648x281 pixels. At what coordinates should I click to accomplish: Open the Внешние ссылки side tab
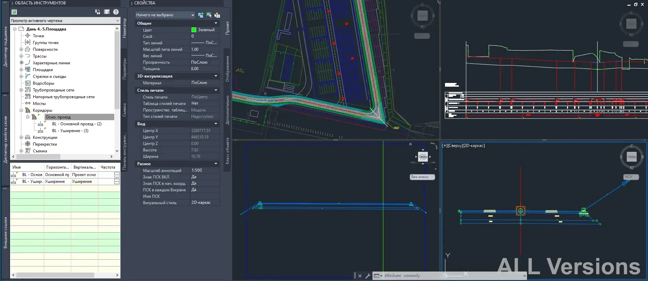pos(5,233)
